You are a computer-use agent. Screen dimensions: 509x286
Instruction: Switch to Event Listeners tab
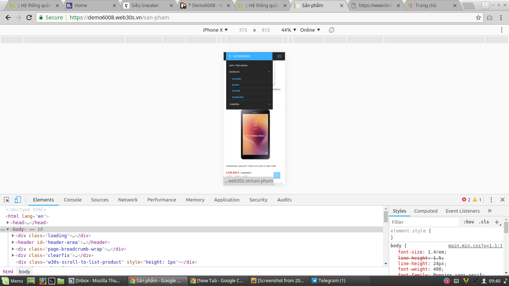coord(463,211)
